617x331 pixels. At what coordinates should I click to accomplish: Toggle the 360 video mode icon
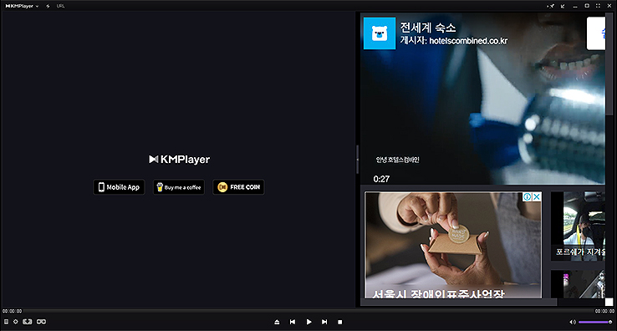click(27, 322)
